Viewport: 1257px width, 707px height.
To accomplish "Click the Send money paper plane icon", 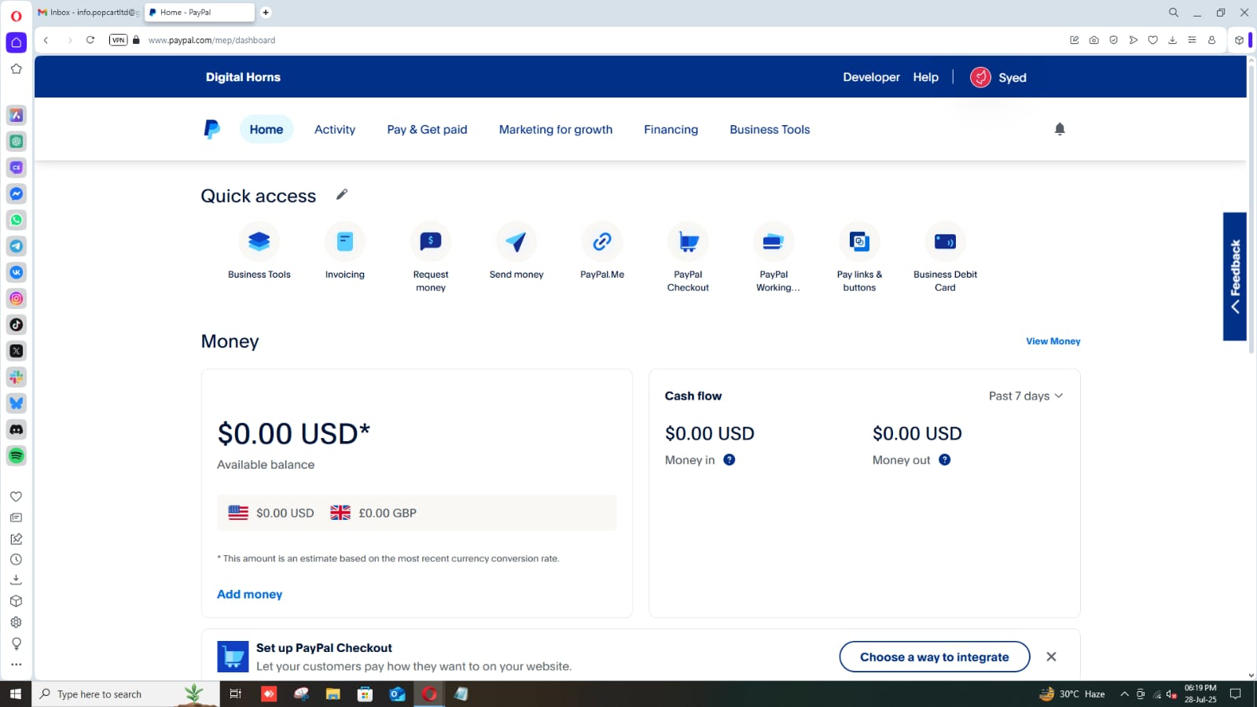I will [x=516, y=241].
